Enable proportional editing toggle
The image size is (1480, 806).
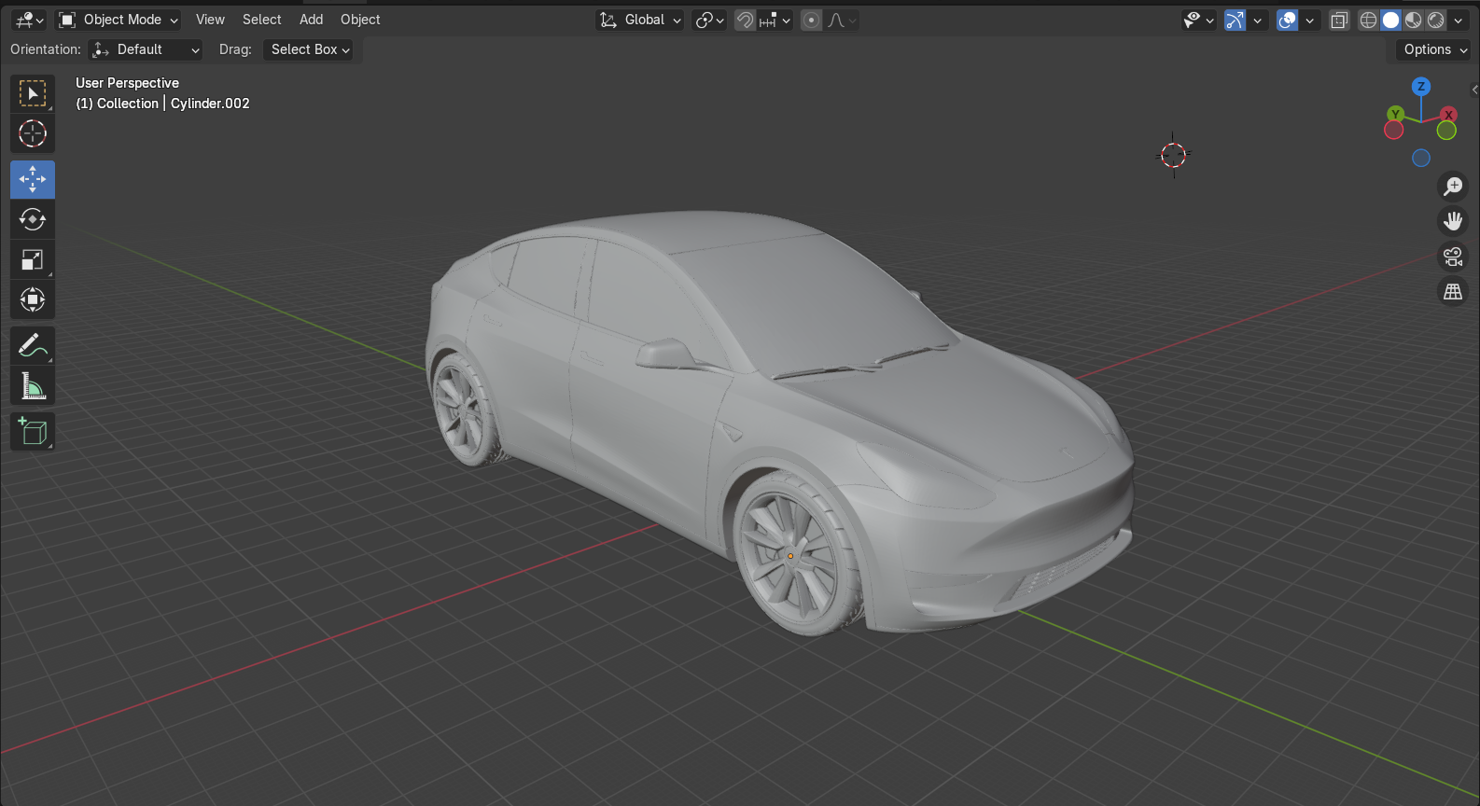[x=812, y=20]
